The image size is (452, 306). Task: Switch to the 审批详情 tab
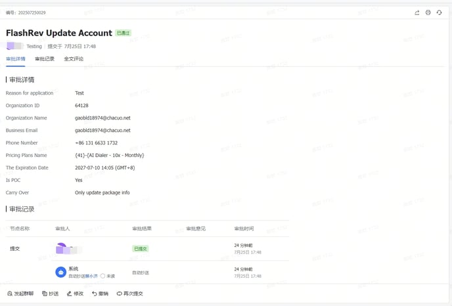click(x=16, y=59)
